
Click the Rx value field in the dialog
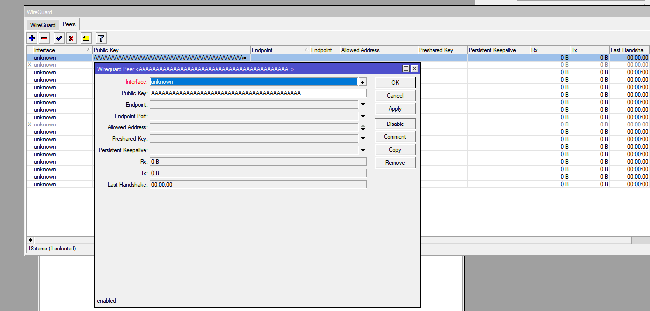pyautogui.click(x=258, y=162)
